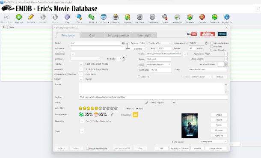Click the Azzera tutto button
The image size is (261, 158).
click(216, 148)
